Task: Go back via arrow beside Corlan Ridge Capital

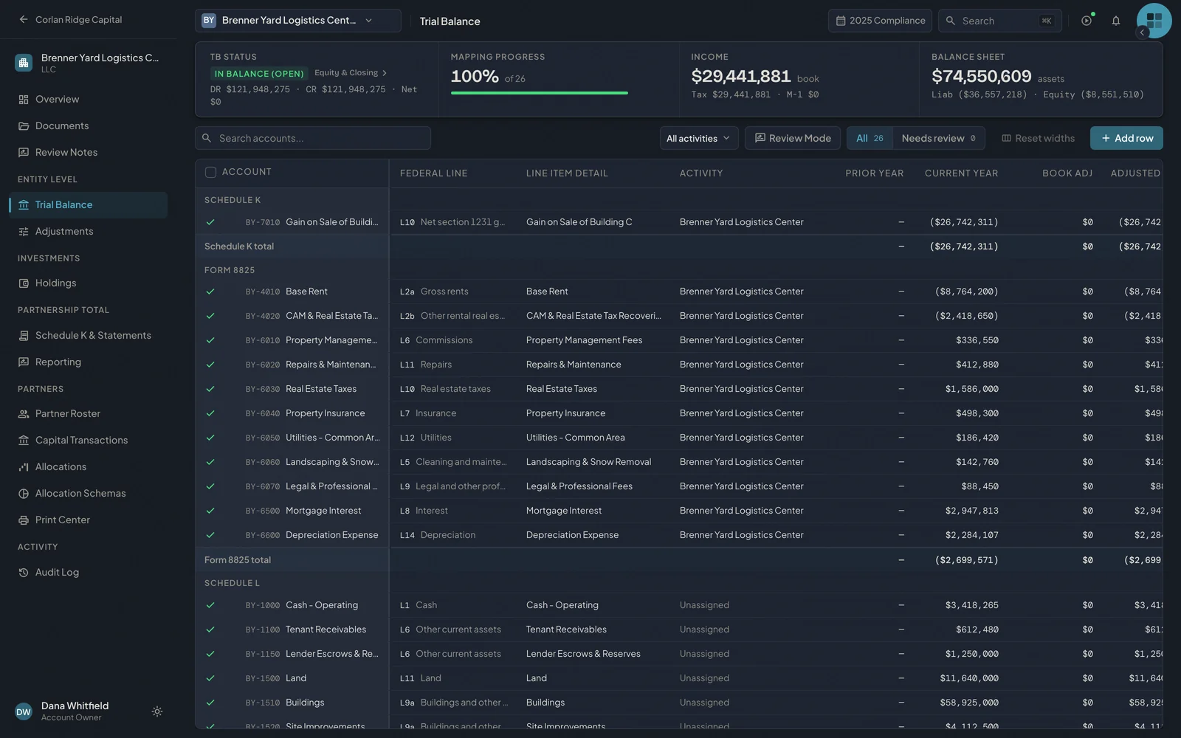Action: pyautogui.click(x=24, y=20)
